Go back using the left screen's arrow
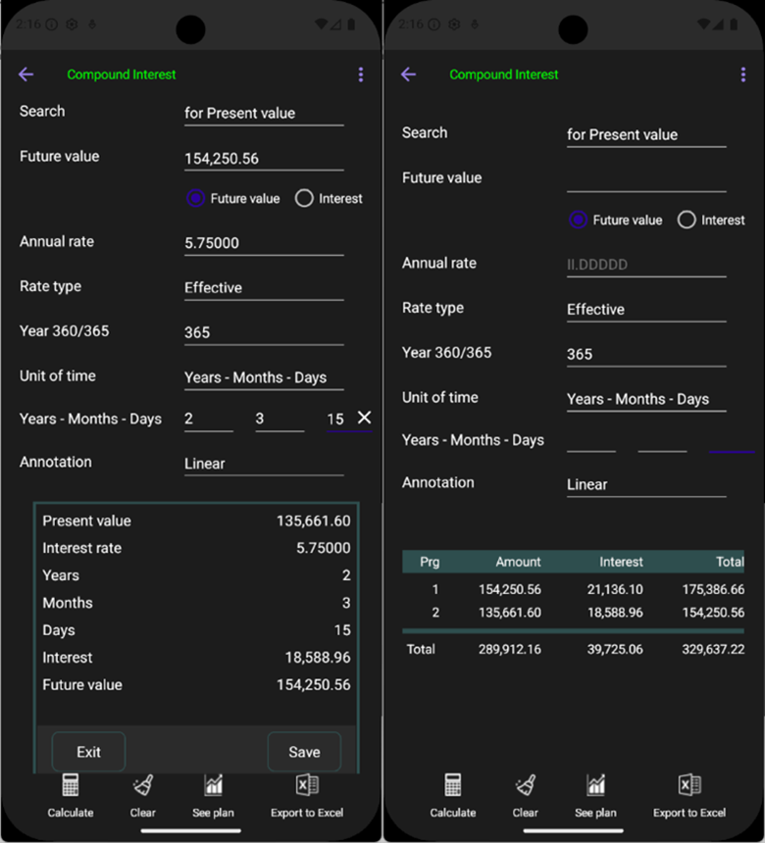765x843 pixels. pos(25,74)
